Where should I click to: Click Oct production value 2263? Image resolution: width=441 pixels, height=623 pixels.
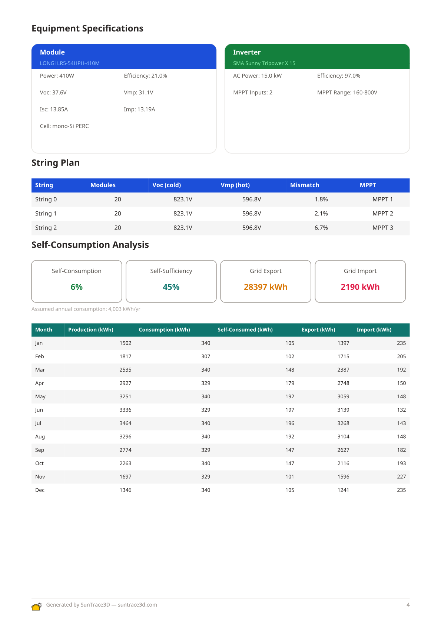[x=125, y=463]
